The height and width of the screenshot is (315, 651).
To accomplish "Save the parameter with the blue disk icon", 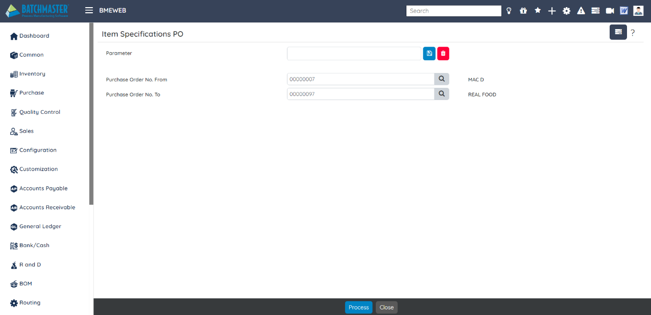I will coord(429,54).
